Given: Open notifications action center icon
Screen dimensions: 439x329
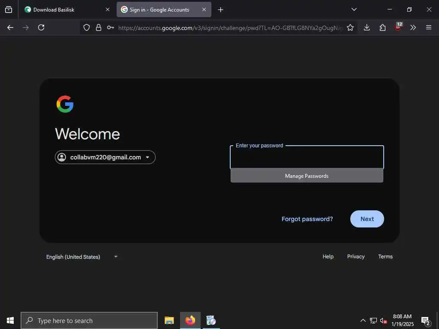Looking at the screenshot, I should click(x=426, y=320).
